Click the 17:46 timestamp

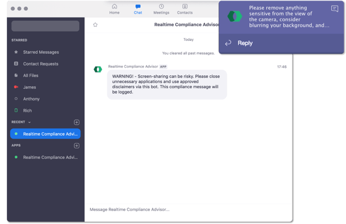(282, 67)
